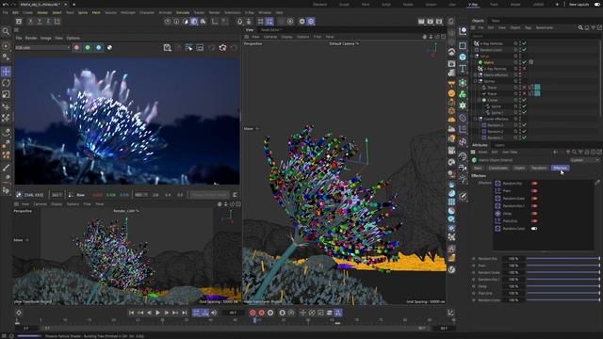
Task: Toggle the Random.Rot.1 effector switch
Action: 534,205
